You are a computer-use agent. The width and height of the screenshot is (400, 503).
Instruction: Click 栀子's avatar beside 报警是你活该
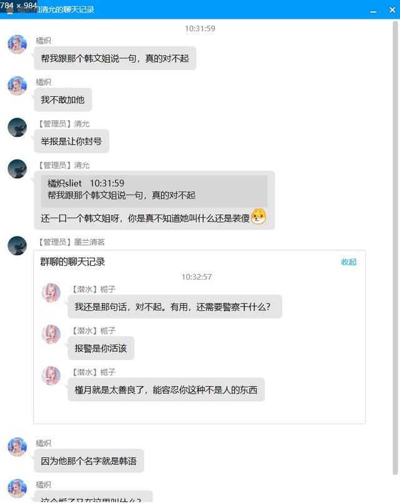[51, 334]
